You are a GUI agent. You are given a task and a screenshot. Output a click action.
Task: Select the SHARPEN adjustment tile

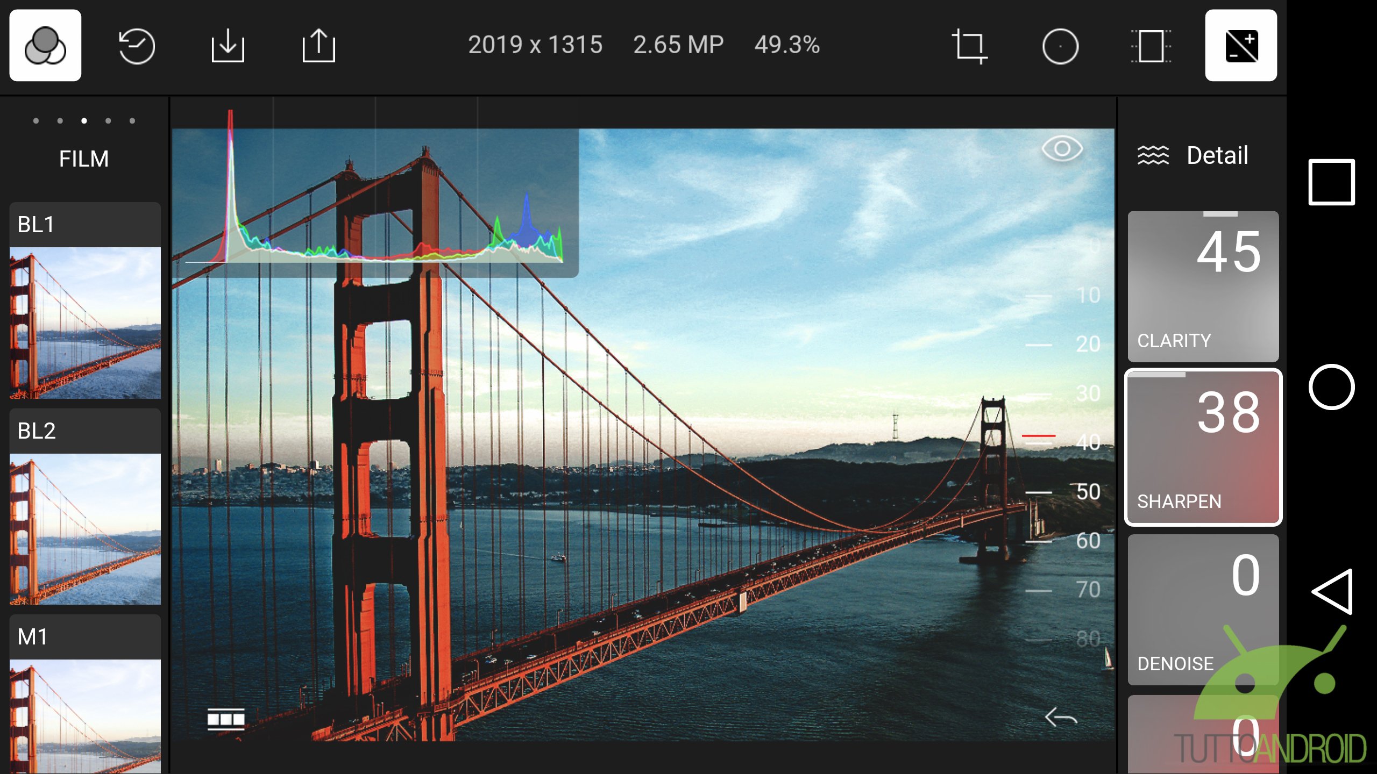point(1203,447)
